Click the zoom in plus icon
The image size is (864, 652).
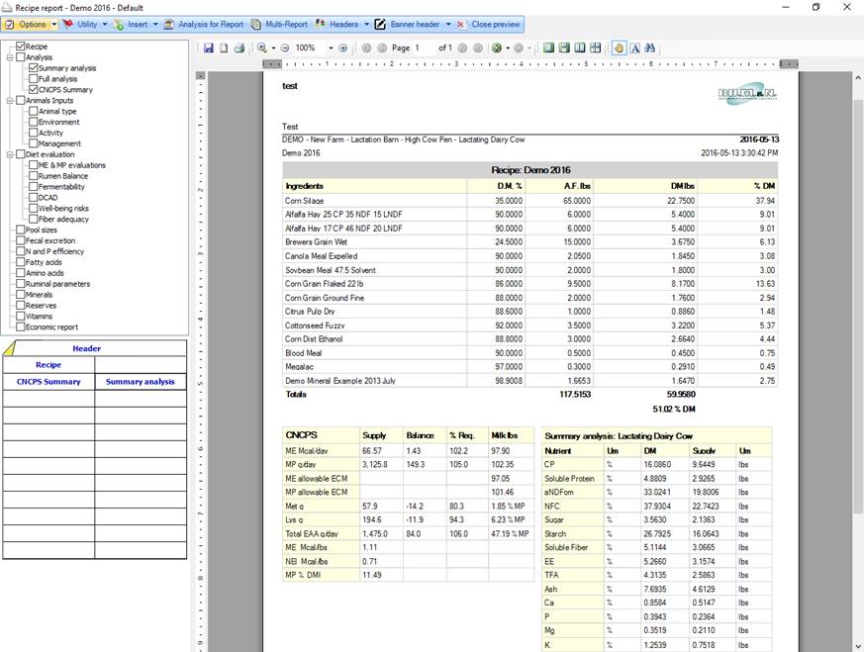tap(342, 47)
